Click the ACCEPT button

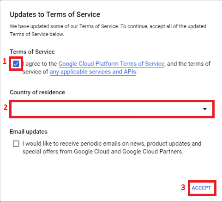tap(201, 188)
